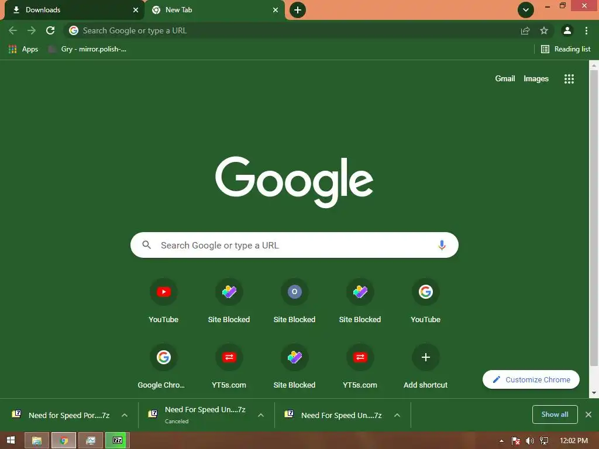Open the Windows Start menu
Viewport: 599px width, 449px height.
tap(11, 440)
